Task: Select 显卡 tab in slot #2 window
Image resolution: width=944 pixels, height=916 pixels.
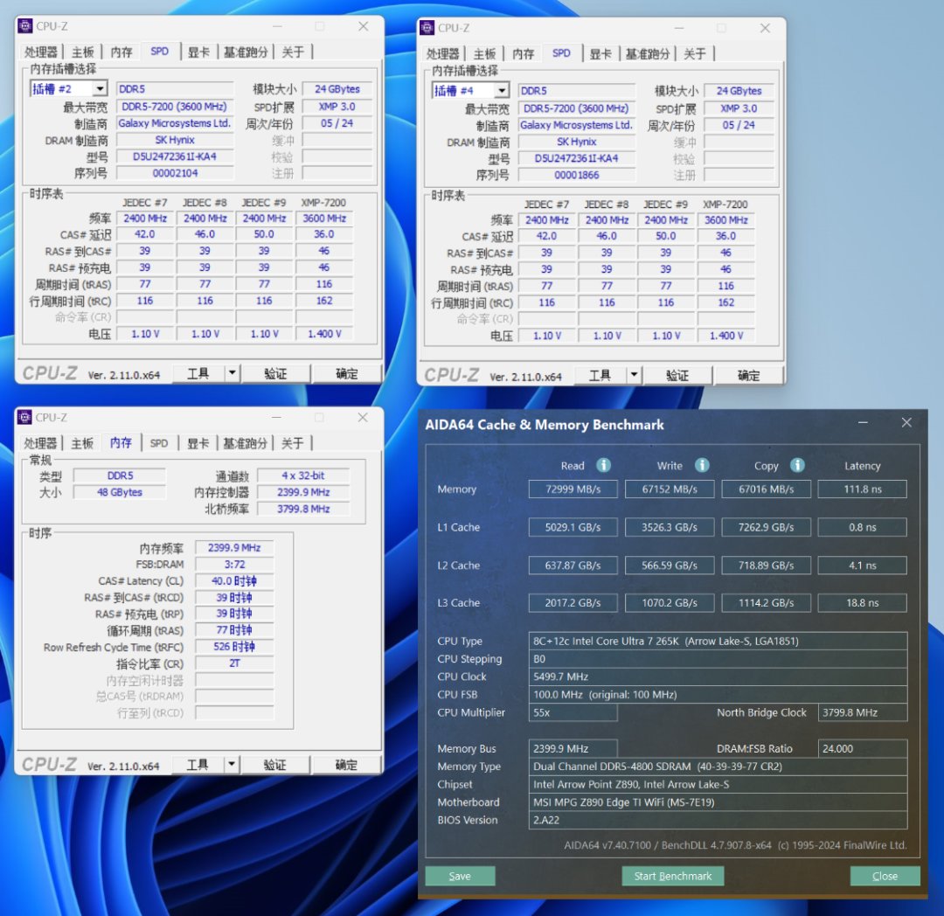Action: [198, 52]
